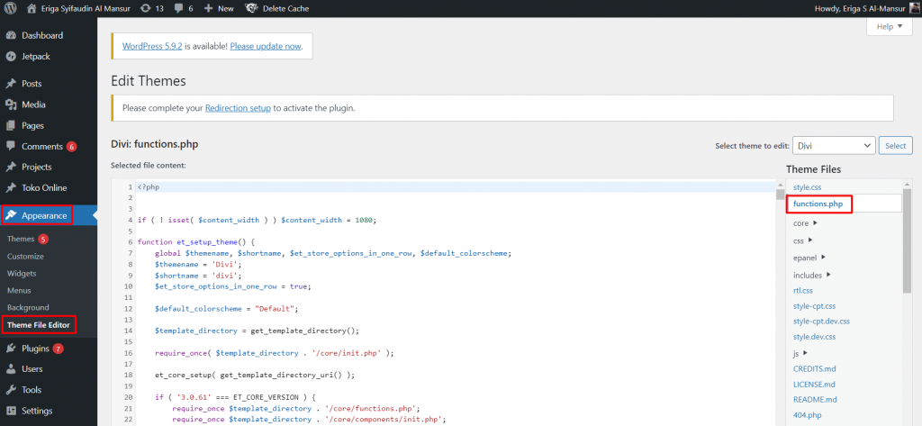The height and width of the screenshot is (426, 922).
Task: Click the Select button
Action: pos(896,145)
